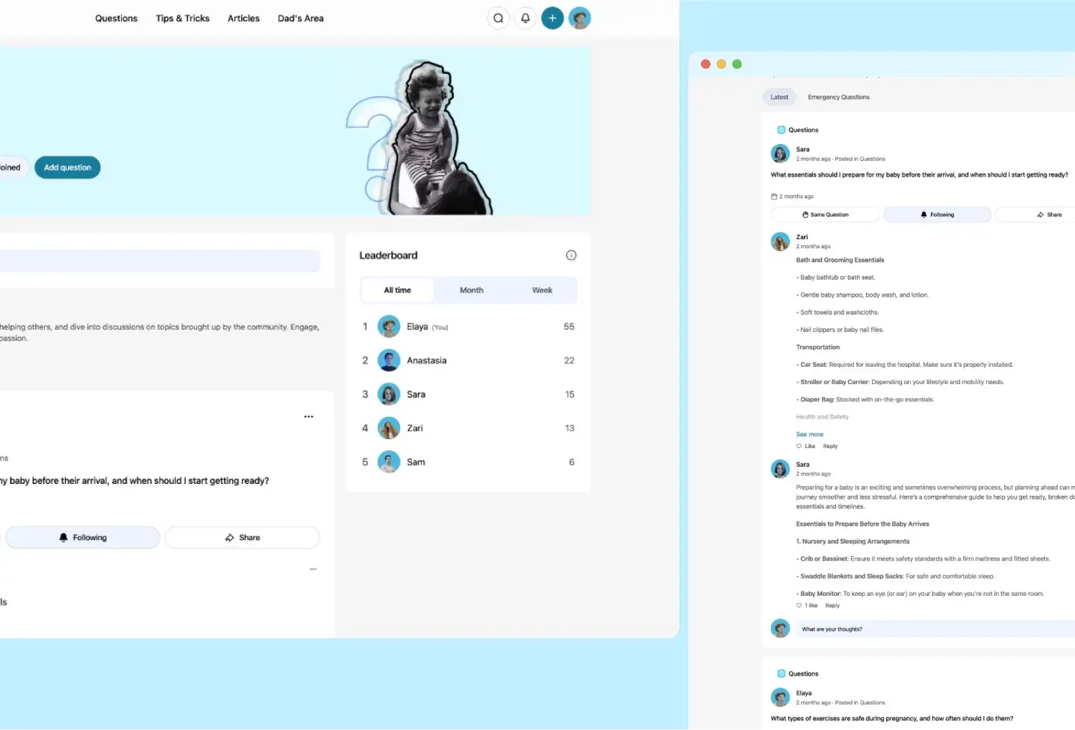Viewport: 1075px width, 730px height.
Task: Click Sam's avatar in Leaderboard
Action: pos(389,462)
